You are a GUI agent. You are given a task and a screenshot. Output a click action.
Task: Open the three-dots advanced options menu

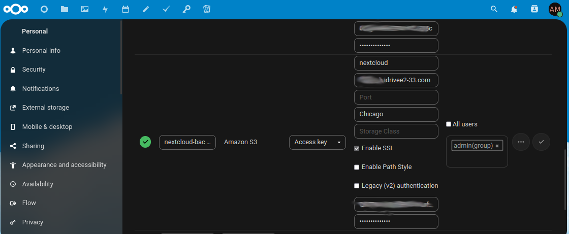tap(521, 142)
